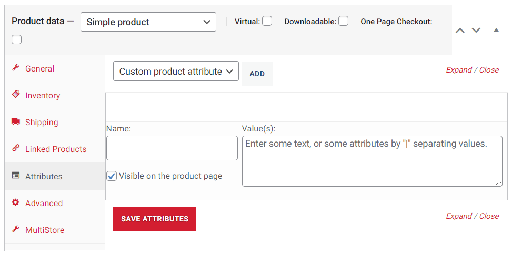Open Custom product attribute dropdown
This screenshot has height=254, width=512.
tap(176, 71)
